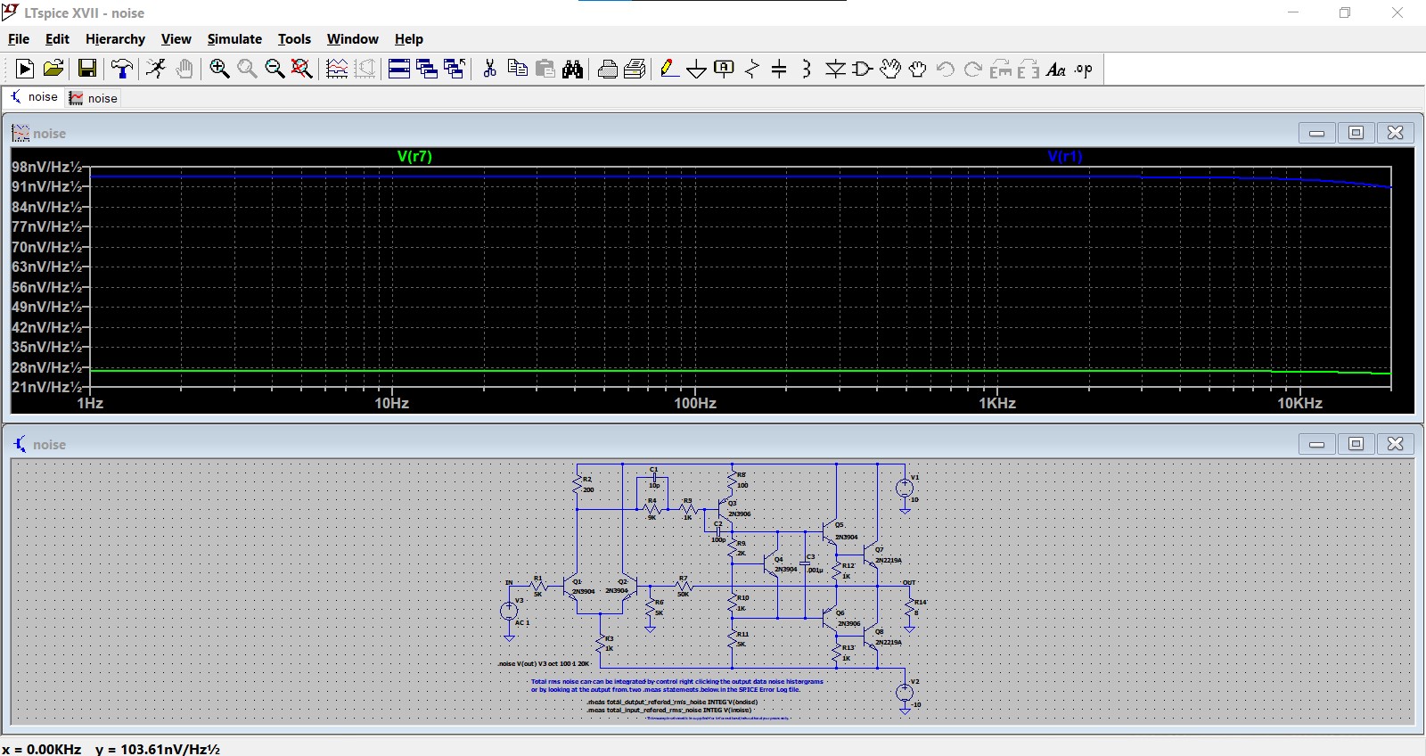Save the schematic with the floppy disk icon
Screen dimensions: 1426x756
[x=86, y=69]
